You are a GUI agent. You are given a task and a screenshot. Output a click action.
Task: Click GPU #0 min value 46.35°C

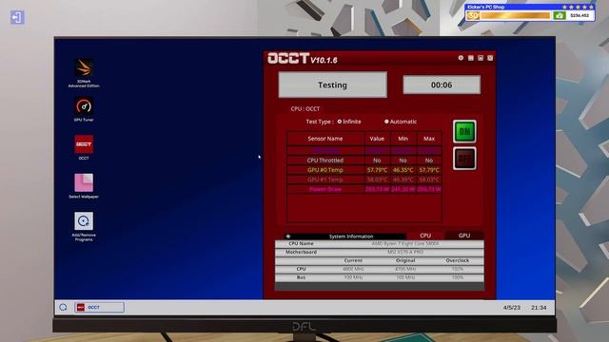pos(403,170)
